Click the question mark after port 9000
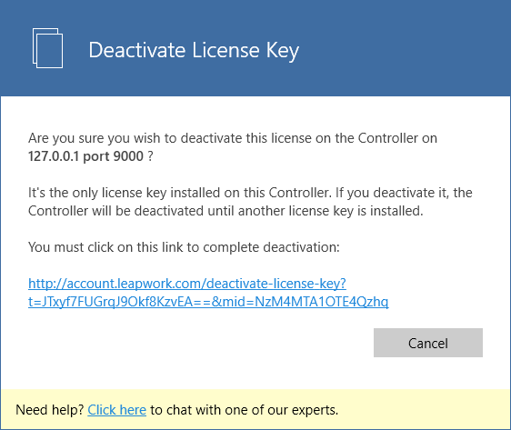Image resolution: width=511 pixels, height=430 pixels. click(x=150, y=156)
